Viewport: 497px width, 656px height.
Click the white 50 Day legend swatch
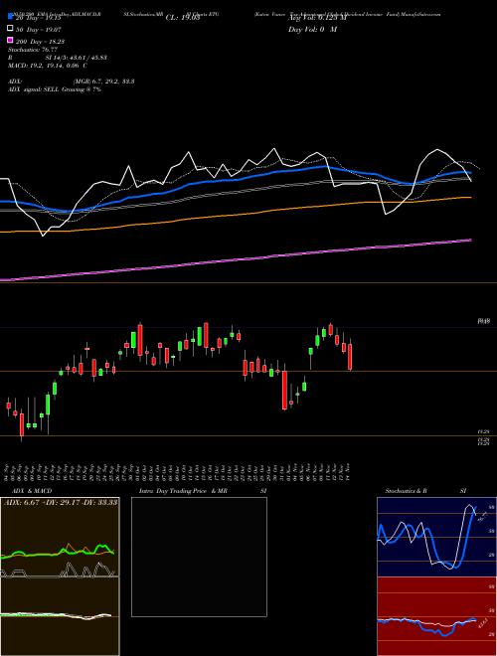click(10, 29)
